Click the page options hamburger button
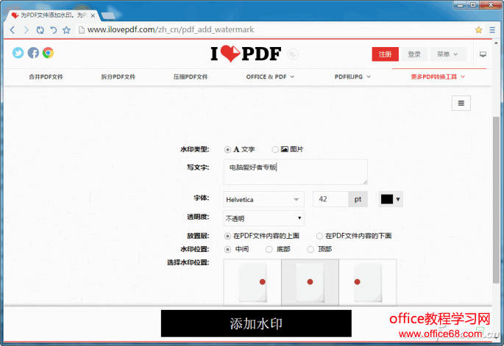Viewport: 504px width, 346px height. click(x=461, y=103)
